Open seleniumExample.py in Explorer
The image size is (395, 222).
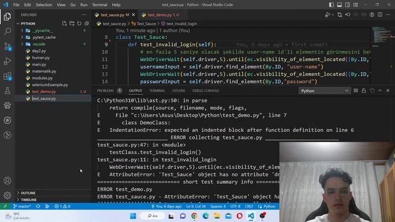tap(50, 85)
